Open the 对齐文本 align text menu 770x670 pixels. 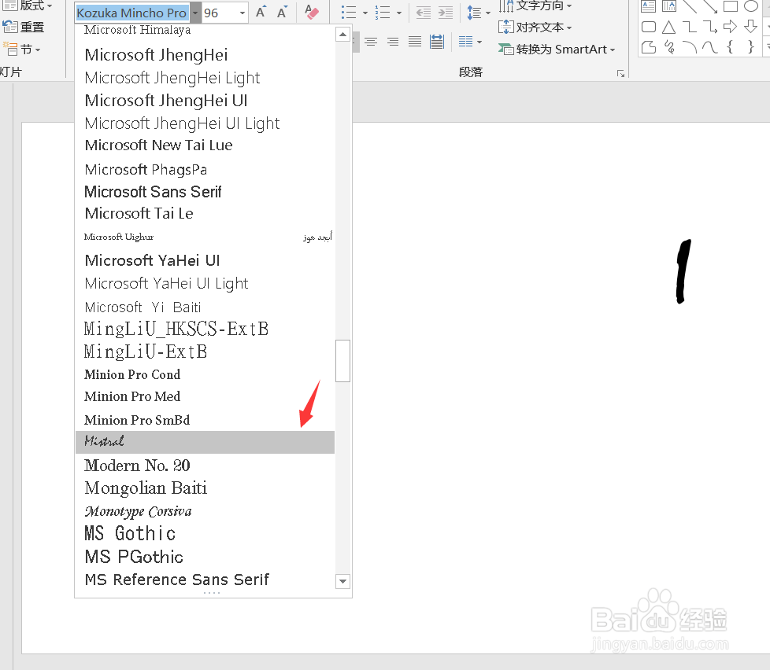pos(535,27)
